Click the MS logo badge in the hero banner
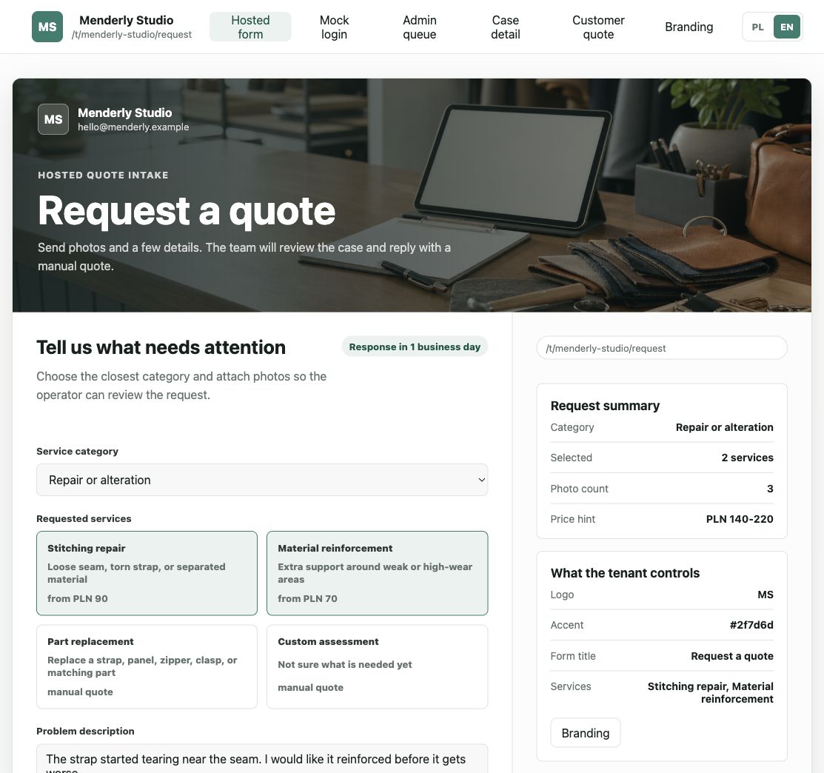The height and width of the screenshot is (773, 824). tap(53, 119)
